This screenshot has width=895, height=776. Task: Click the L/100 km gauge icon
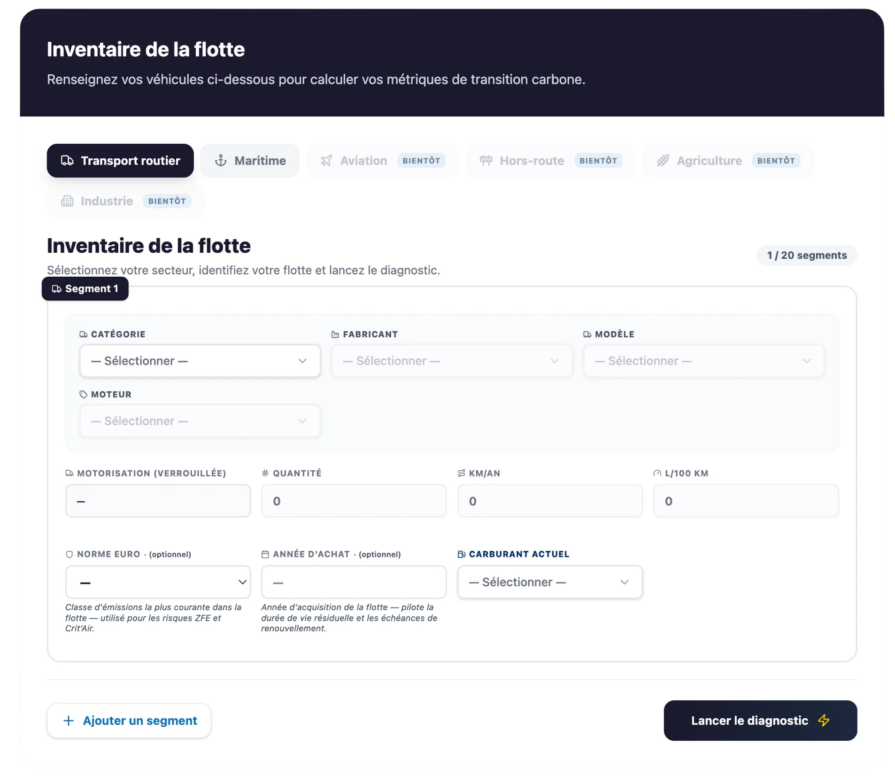tap(657, 473)
